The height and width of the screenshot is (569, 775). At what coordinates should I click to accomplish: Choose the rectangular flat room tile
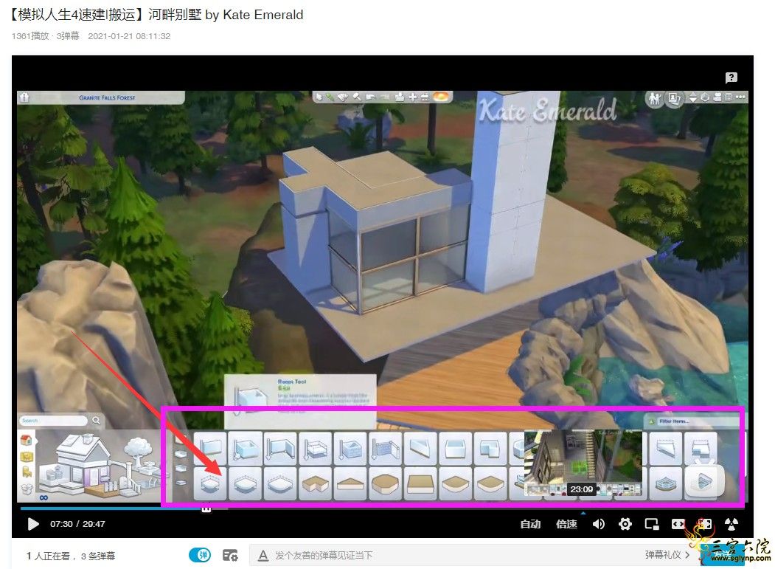(456, 448)
